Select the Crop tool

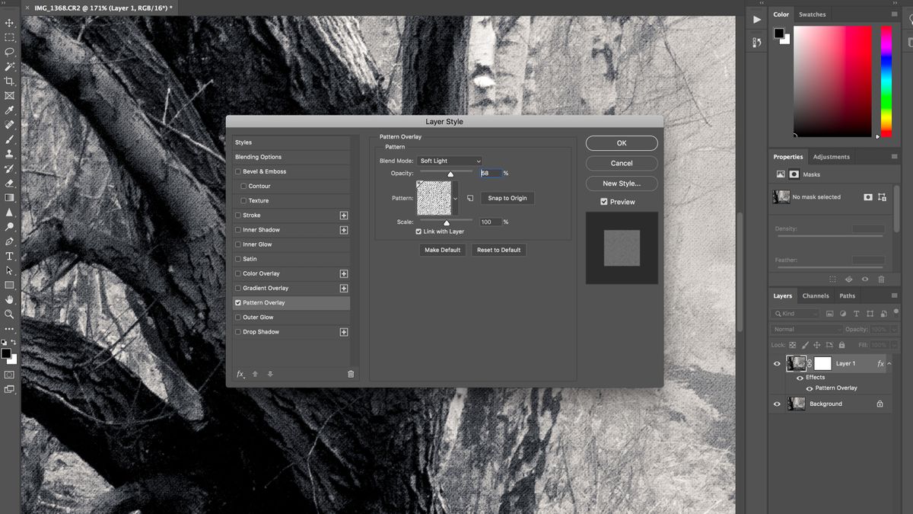point(9,80)
